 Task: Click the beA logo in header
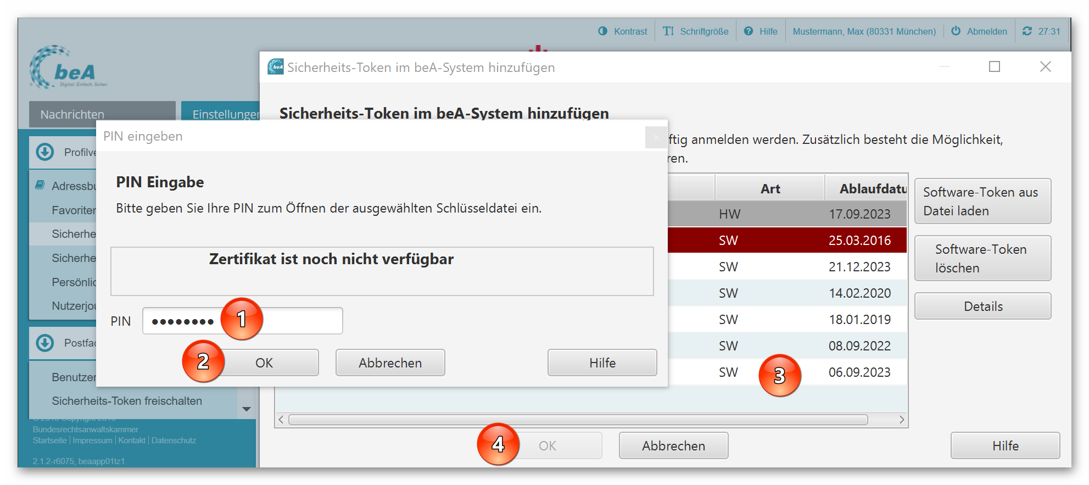click(x=69, y=68)
